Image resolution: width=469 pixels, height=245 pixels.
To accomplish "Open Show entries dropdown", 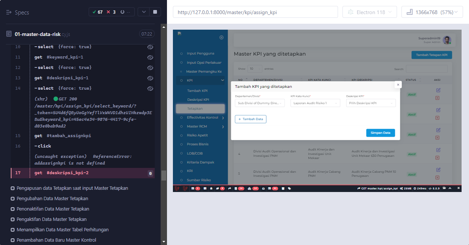I will click(255, 69).
